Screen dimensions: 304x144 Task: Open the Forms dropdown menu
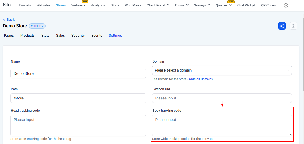(x=182, y=5)
